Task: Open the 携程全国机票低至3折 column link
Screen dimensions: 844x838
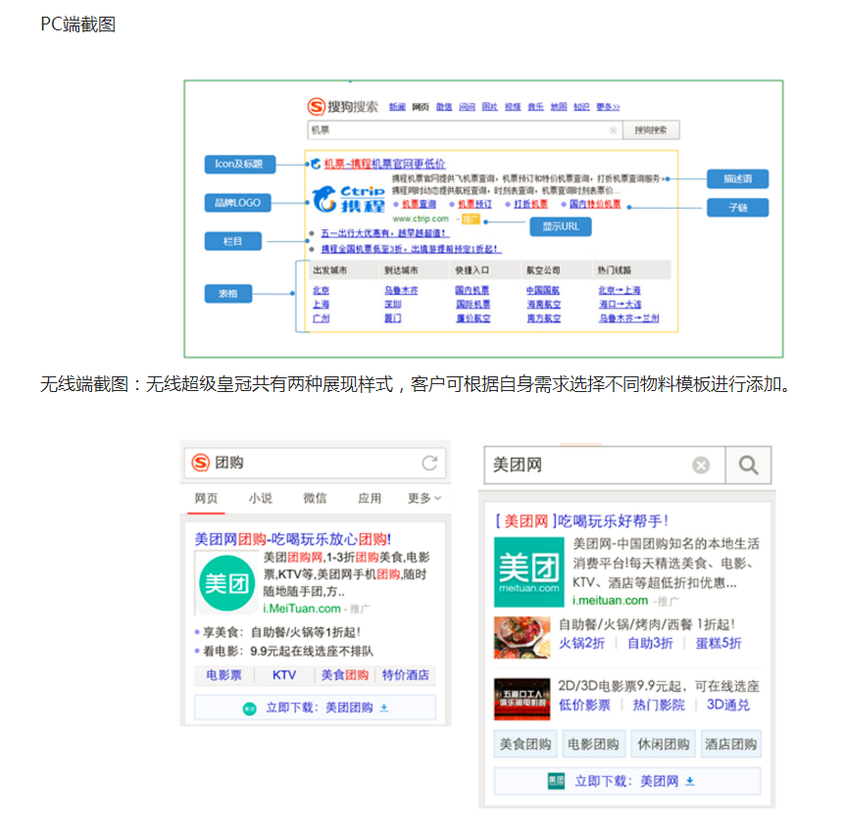Action: pyautogui.click(x=411, y=249)
